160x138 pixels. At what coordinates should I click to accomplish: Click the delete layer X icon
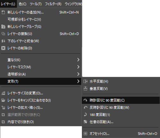(x=3, y=48)
